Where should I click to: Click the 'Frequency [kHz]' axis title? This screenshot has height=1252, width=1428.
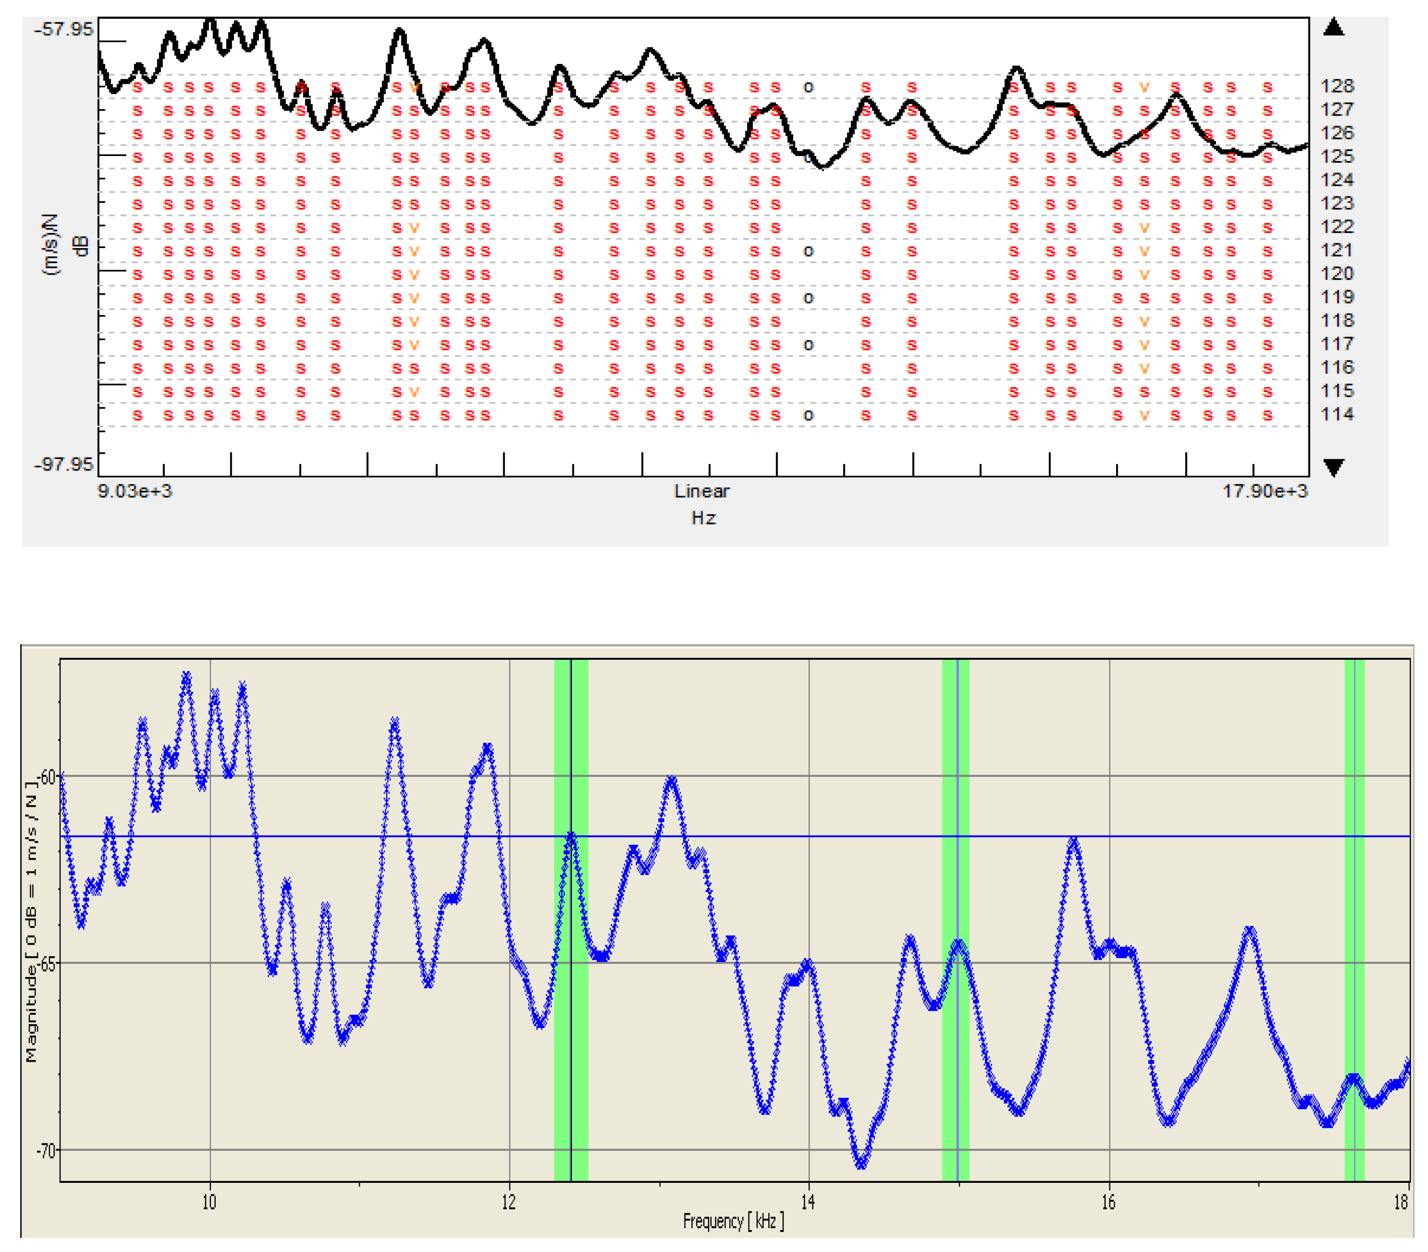point(733,1221)
